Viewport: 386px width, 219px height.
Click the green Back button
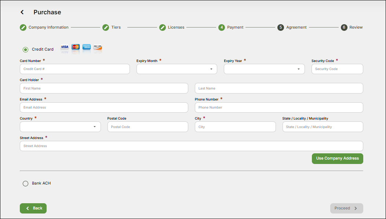(33, 208)
